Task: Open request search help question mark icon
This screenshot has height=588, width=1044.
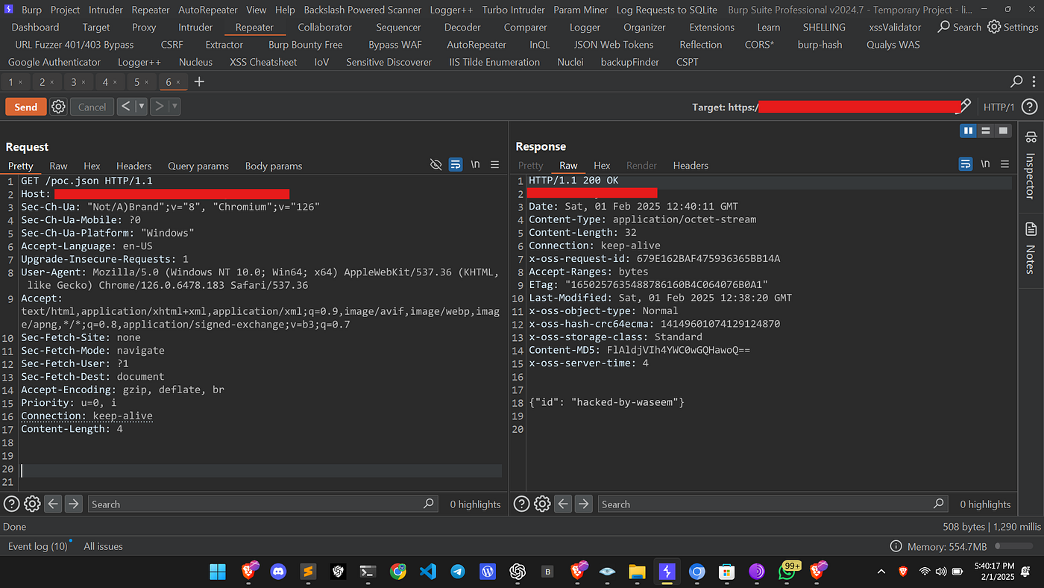Action: [x=11, y=504]
